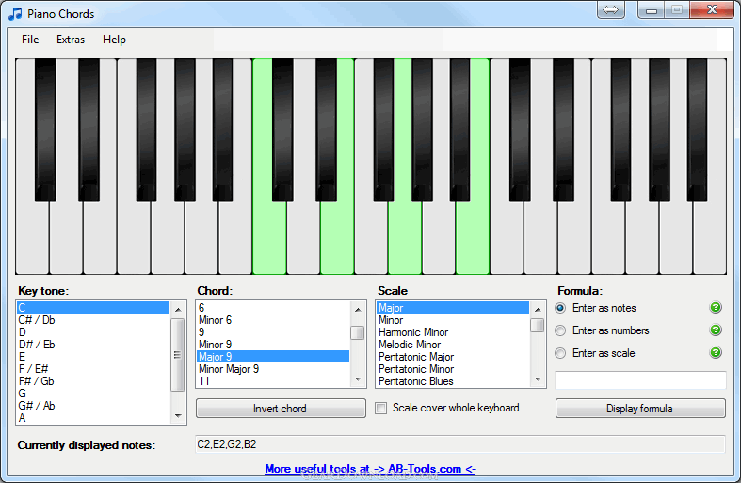The image size is (741, 483).
Task: Open the Extras menu
Action: 71,40
